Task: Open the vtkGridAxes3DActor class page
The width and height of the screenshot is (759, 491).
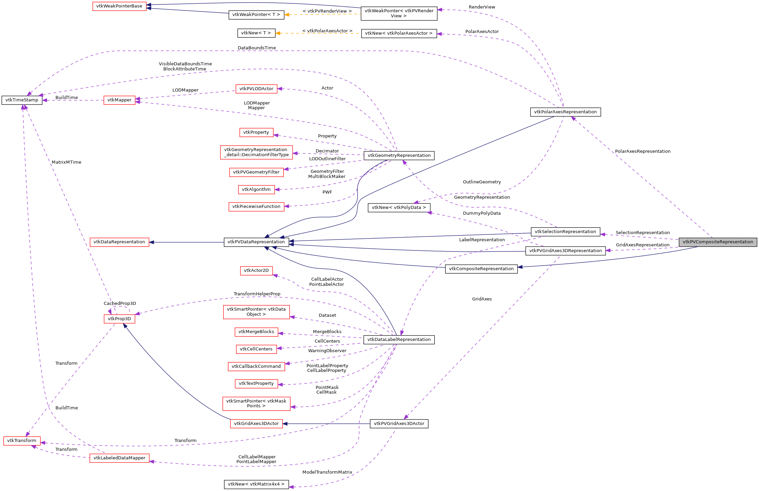Action: click(x=256, y=424)
